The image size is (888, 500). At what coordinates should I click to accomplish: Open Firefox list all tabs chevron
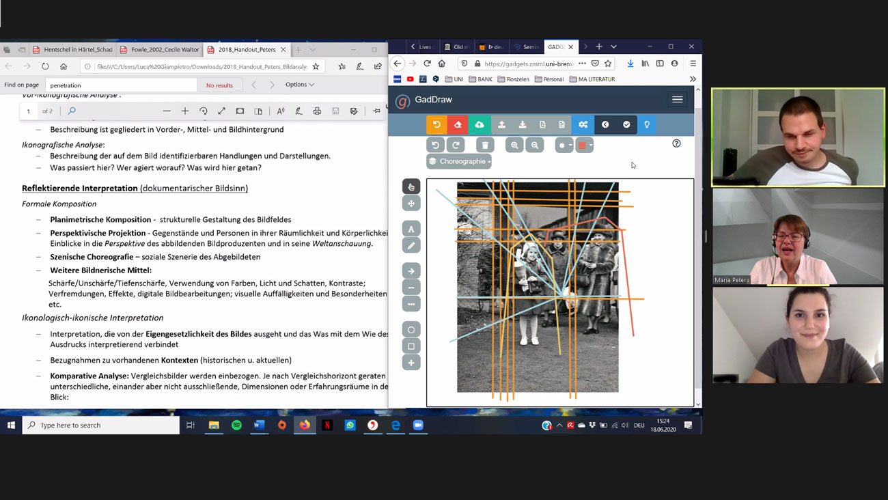pos(613,46)
